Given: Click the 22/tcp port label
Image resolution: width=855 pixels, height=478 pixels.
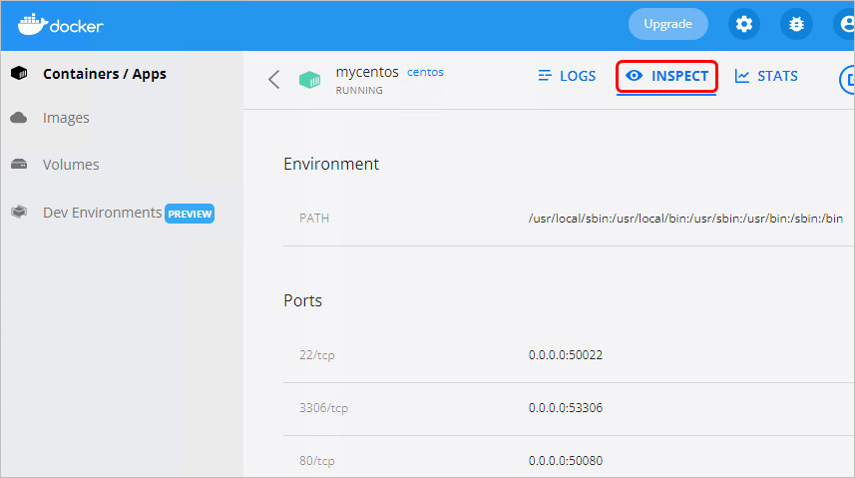Looking at the screenshot, I should (317, 355).
